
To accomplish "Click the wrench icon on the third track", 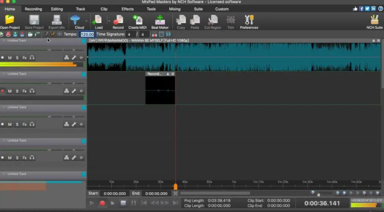I will pos(74,124).
